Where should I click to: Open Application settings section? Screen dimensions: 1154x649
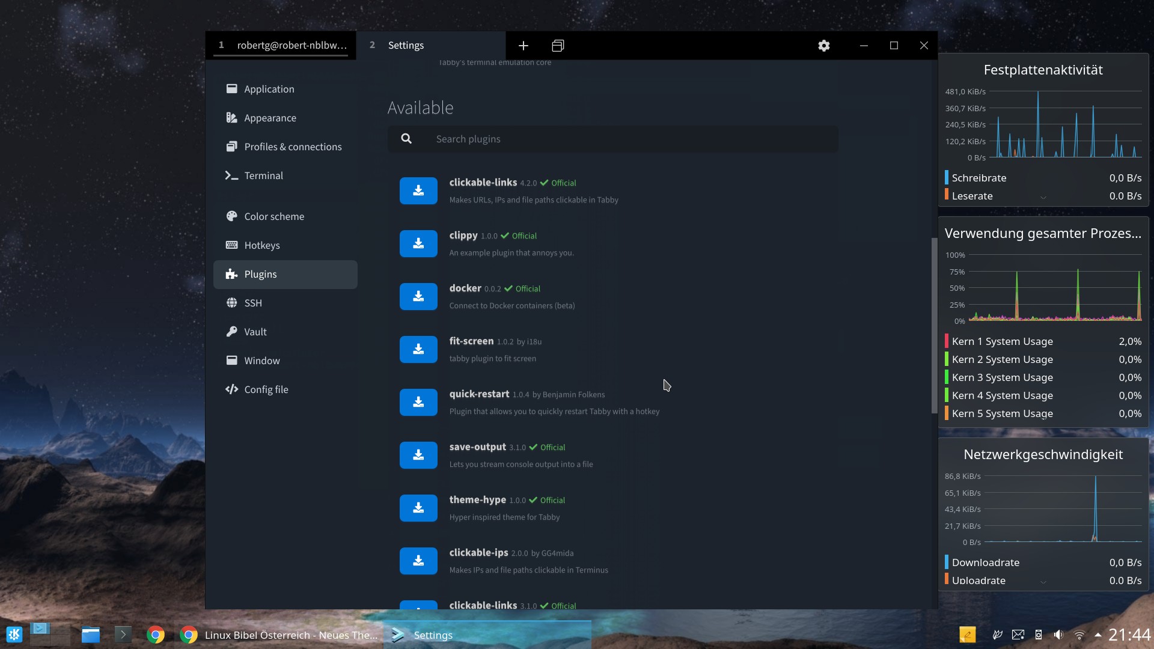pos(285,89)
